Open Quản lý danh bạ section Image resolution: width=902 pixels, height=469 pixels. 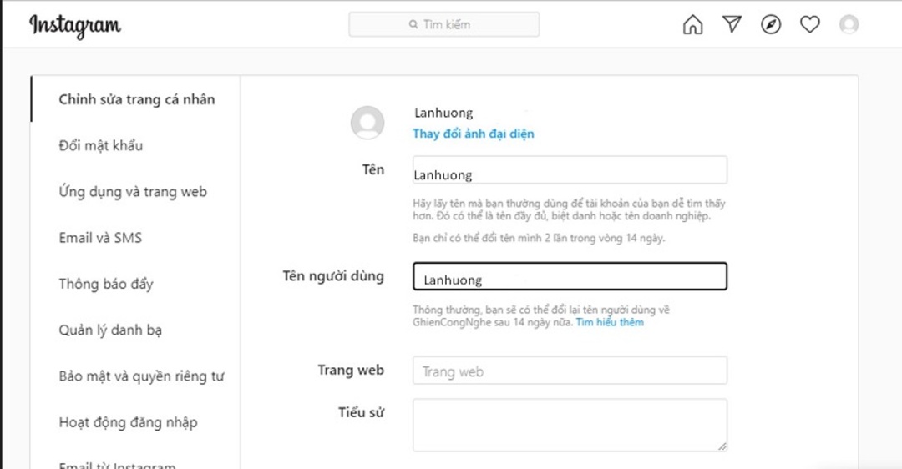pos(110,330)
